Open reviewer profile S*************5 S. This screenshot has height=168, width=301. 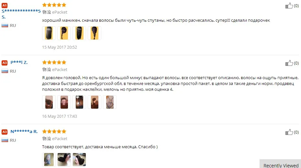coord(21,14)
